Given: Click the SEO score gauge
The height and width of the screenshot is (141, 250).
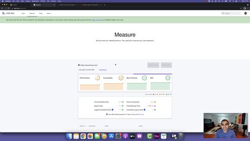Looking at the screenshot, I should (x=168, y=78).
